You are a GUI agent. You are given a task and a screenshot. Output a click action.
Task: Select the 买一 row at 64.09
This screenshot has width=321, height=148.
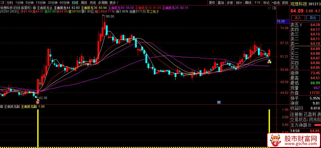[305, 49]
